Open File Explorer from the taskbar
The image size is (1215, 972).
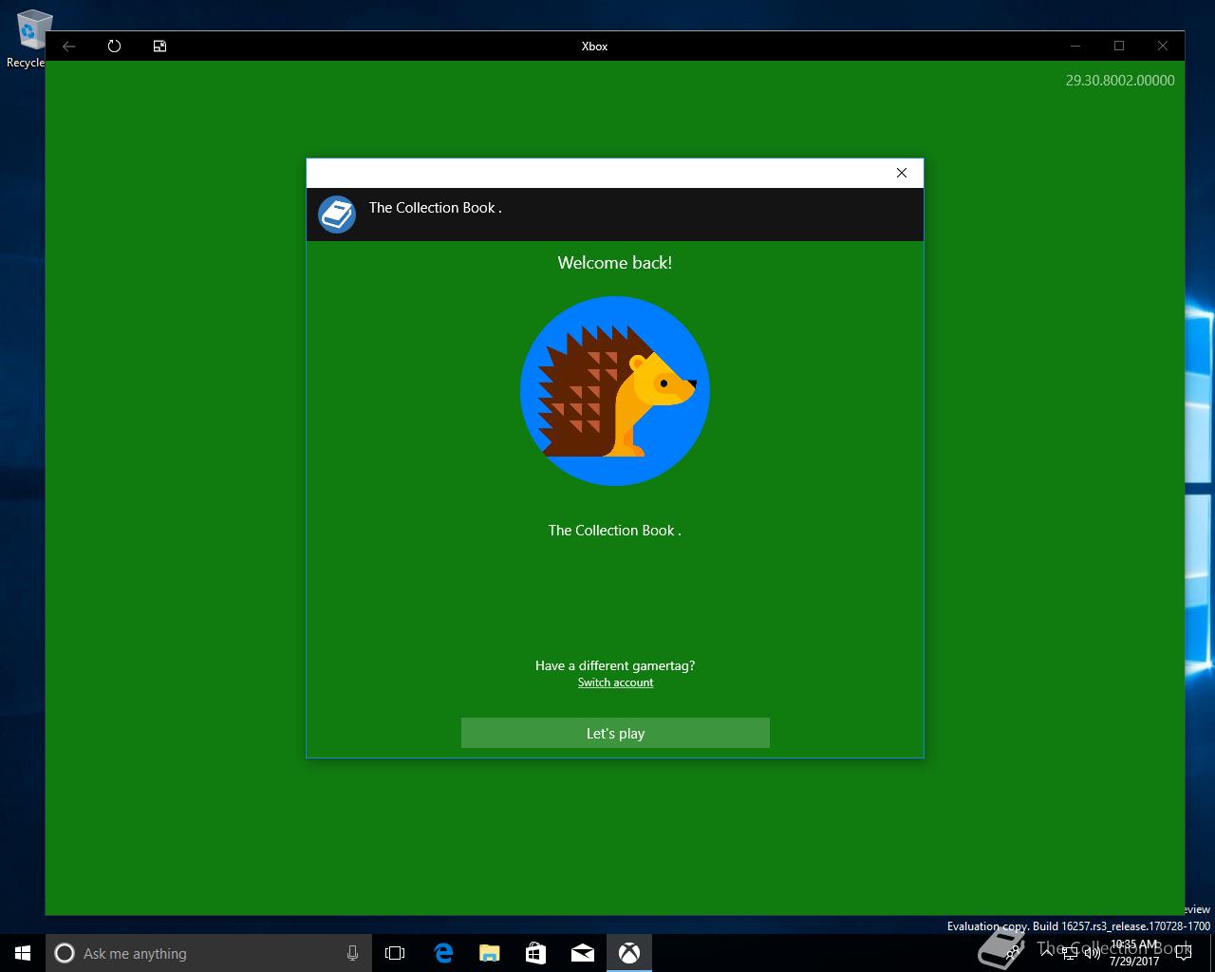(x=490, y=953)
